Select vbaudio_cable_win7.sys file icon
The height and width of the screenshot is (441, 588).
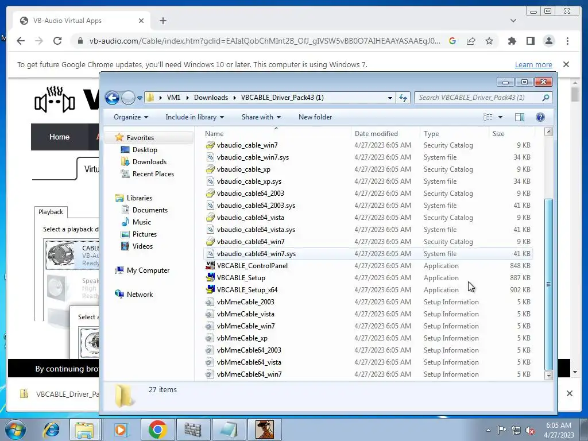(210, 157)
